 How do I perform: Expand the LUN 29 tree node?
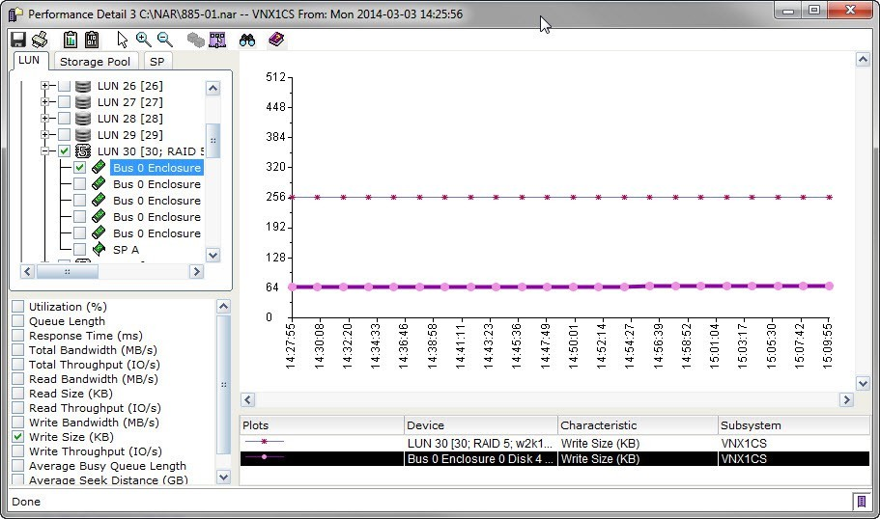[x=44, y=134]
